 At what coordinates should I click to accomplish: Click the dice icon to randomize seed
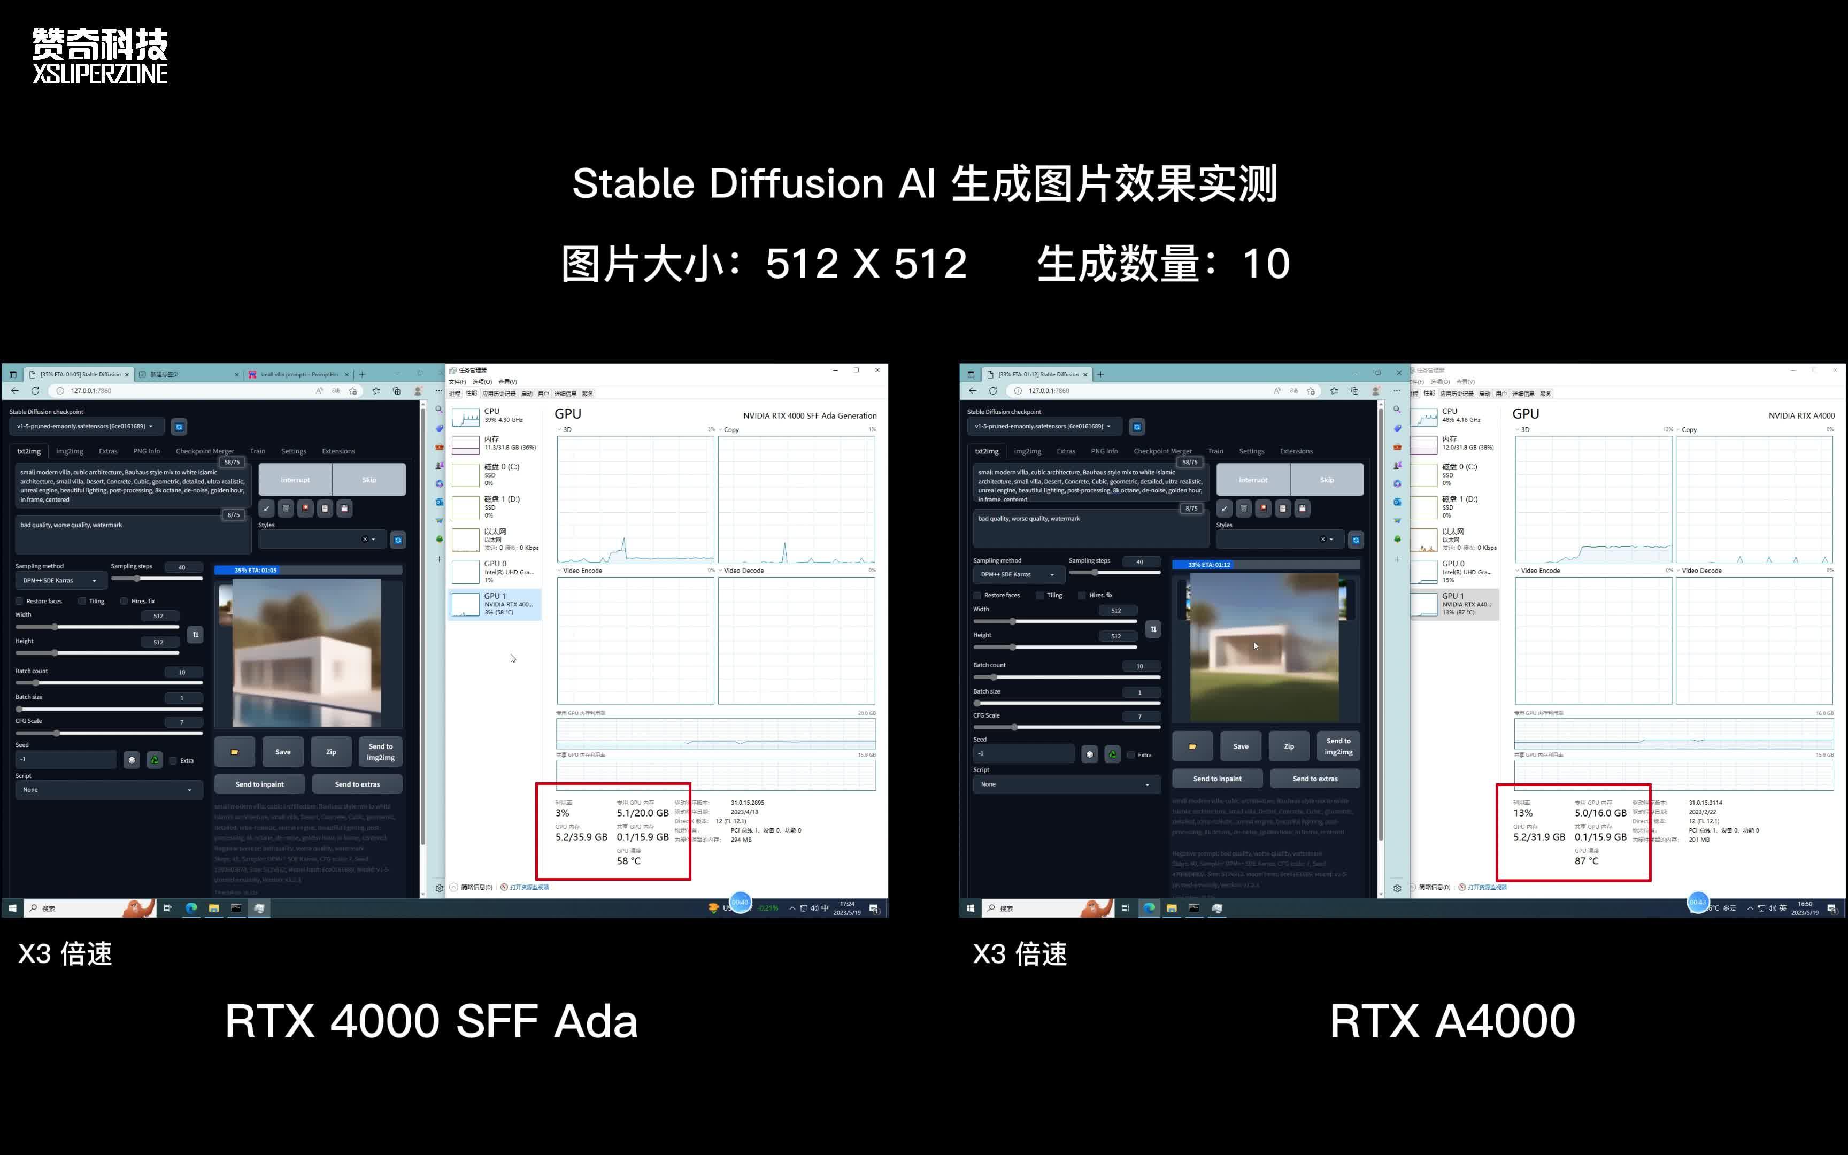pos(132,759)
